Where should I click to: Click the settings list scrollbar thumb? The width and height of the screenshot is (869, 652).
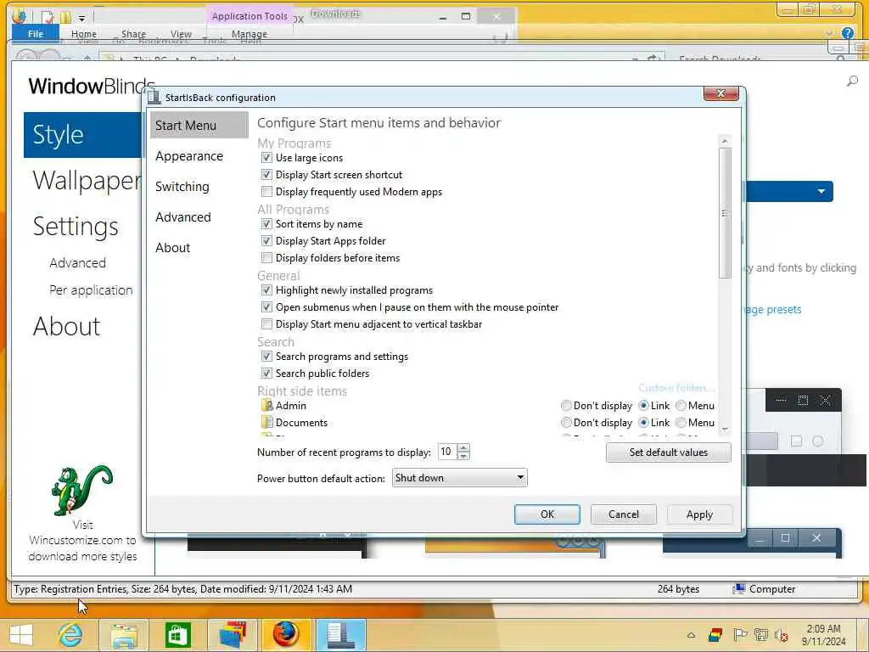(725, 212)
